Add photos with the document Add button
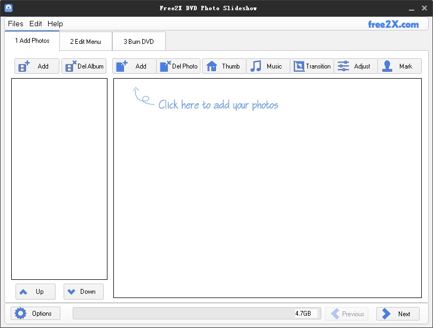Viewport: 433px width, 328px height. click(x=134, y=66)
